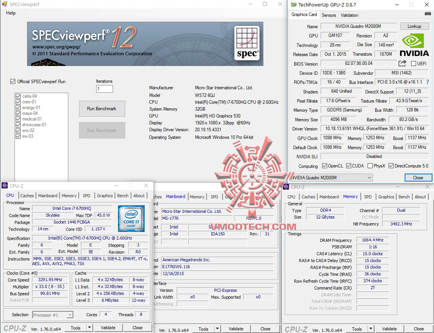This screenshot has width=434, height=333.
Task: Click the right CPU-Z Memory window title icon
Action: (286, 187)
